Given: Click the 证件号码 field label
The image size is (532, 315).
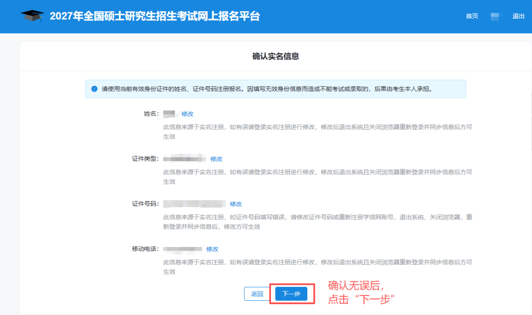Looking at the screenshot, I should (145, 204).
